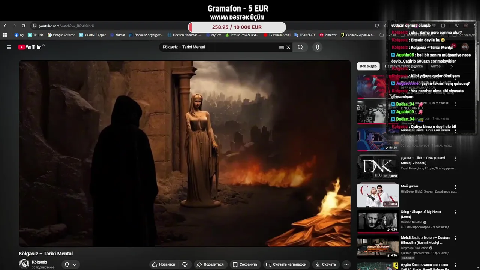This screenshot has height=270, width=480.
Task: Open Kölgəsiz channel avatar
Action: 24,264
